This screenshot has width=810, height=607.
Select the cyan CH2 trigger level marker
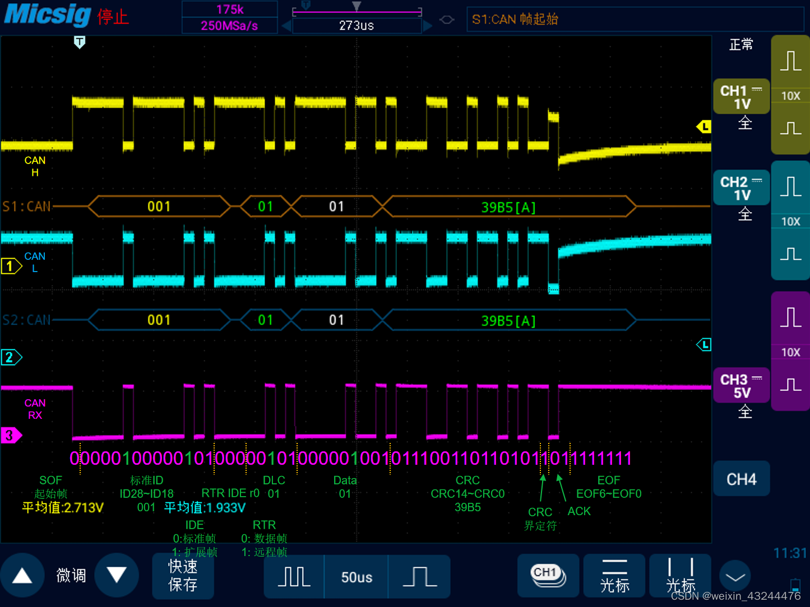pos(703,344)
